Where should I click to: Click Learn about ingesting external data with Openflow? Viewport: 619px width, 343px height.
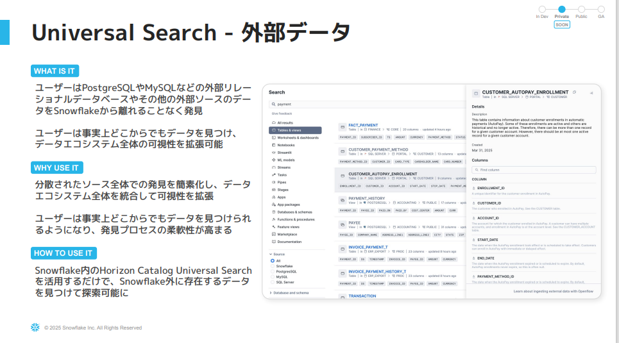[x=553, y=291]
